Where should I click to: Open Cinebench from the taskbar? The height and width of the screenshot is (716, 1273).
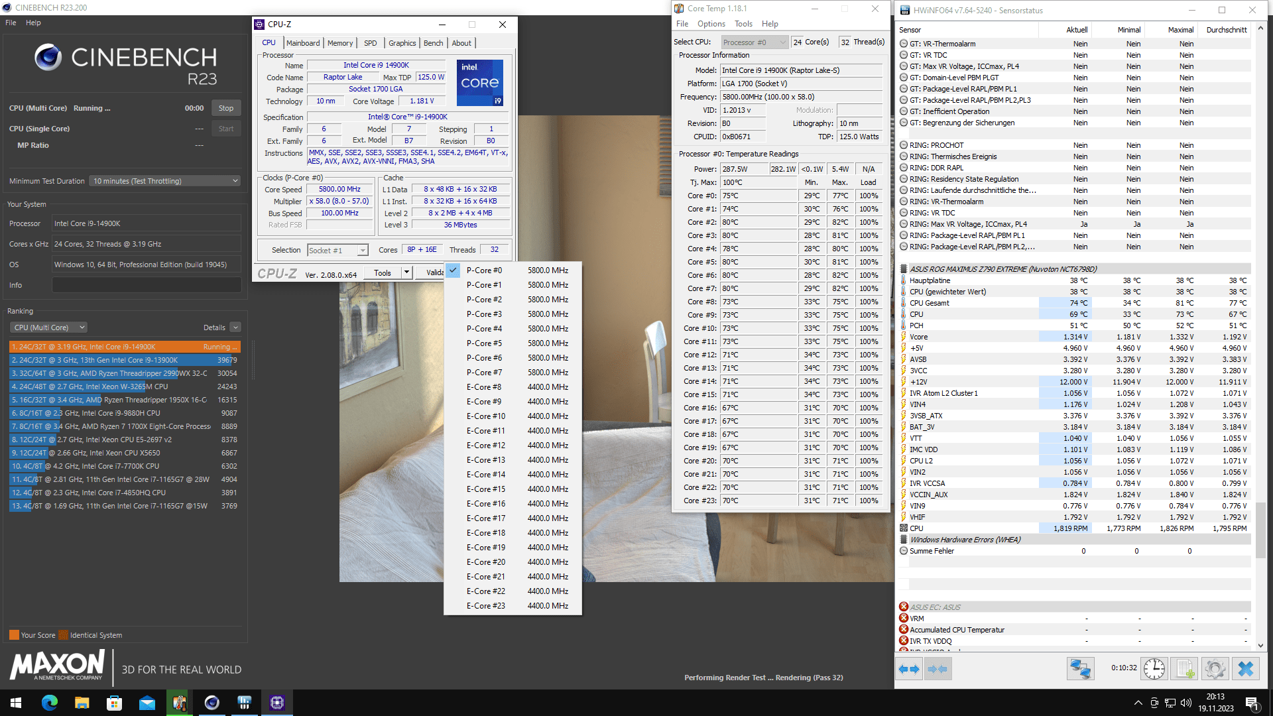[212, 703]
